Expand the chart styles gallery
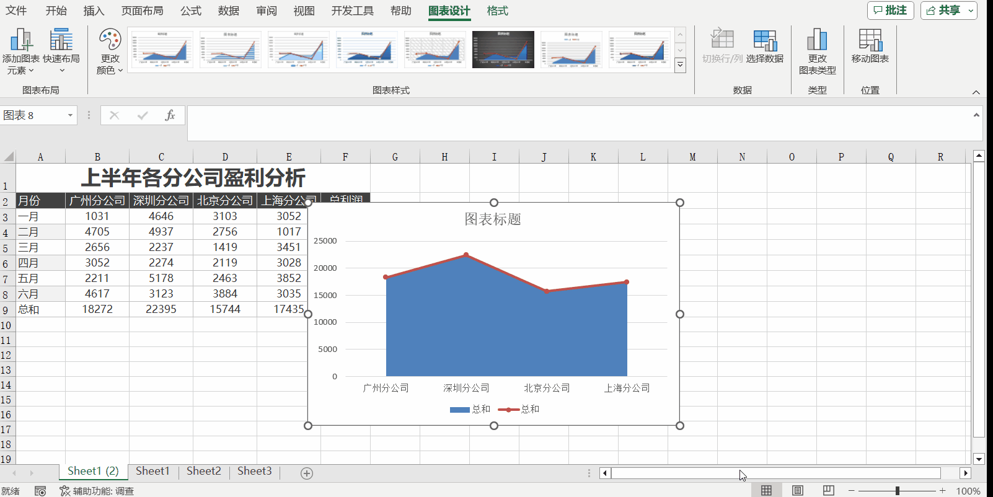 [680, 66]
